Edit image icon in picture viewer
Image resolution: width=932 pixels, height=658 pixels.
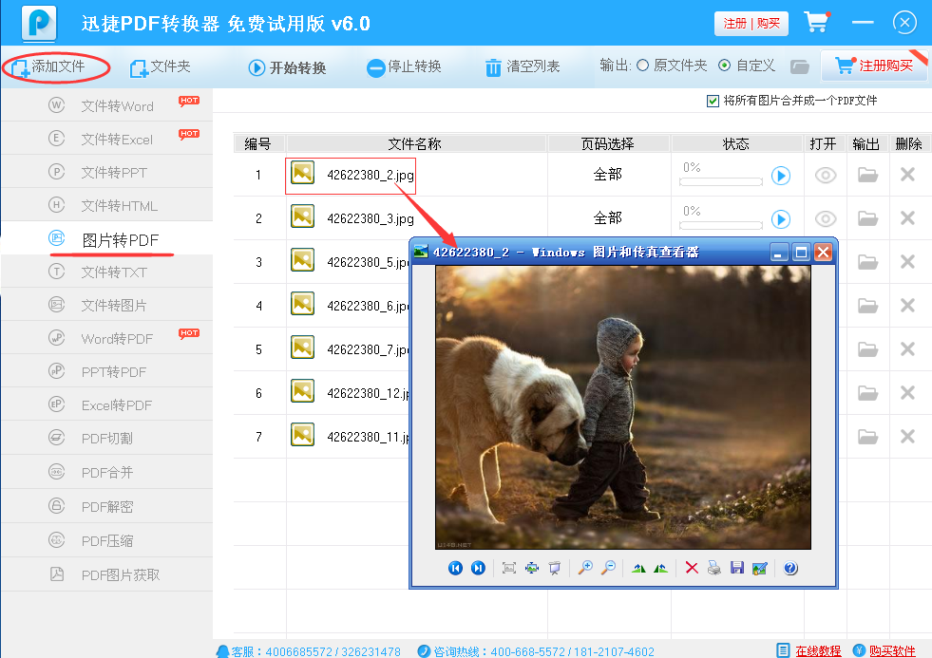point(760,569)
